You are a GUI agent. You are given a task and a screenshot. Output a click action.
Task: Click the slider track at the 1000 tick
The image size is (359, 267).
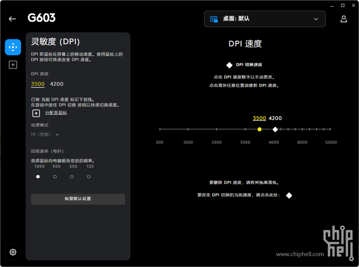(188, 129)
